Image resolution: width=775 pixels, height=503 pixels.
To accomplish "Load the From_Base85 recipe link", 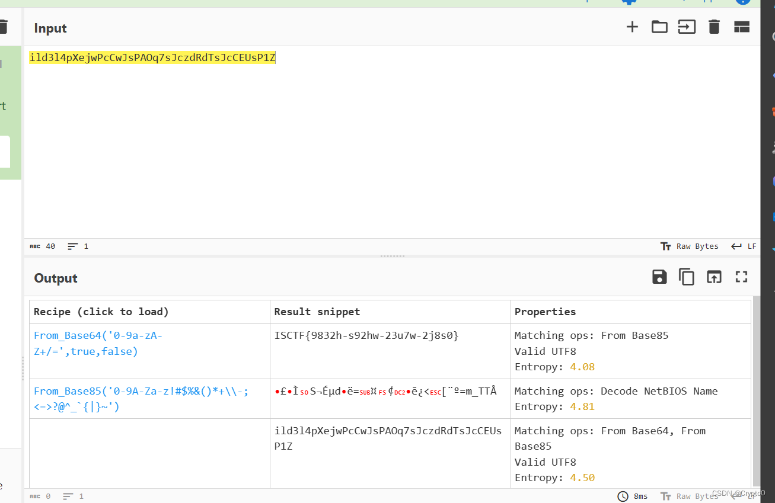I will [141, 399].
